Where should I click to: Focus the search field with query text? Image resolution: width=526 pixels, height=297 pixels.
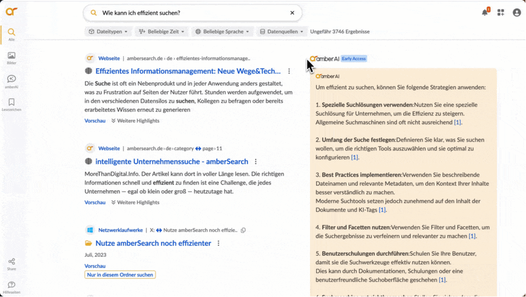(193, 13)
